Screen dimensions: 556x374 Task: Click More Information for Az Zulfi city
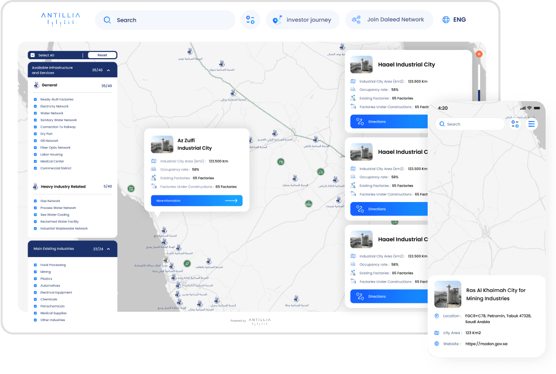[x=196, y=201]
